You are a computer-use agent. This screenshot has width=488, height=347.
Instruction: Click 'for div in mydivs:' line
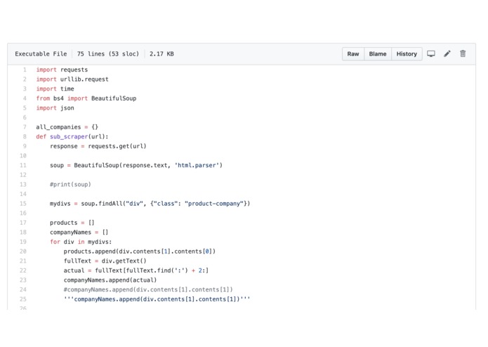(81, 242)
